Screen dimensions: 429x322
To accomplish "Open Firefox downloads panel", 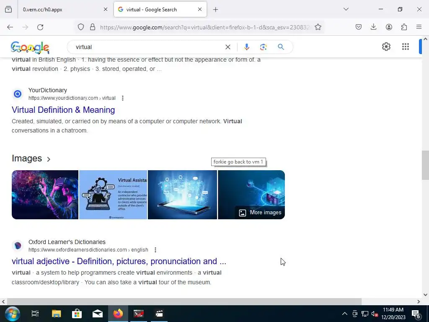I will 373,27.
